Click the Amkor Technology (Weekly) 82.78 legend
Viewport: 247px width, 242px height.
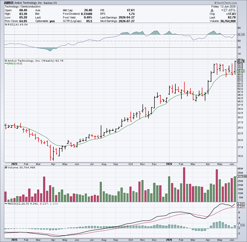(35, 61)
